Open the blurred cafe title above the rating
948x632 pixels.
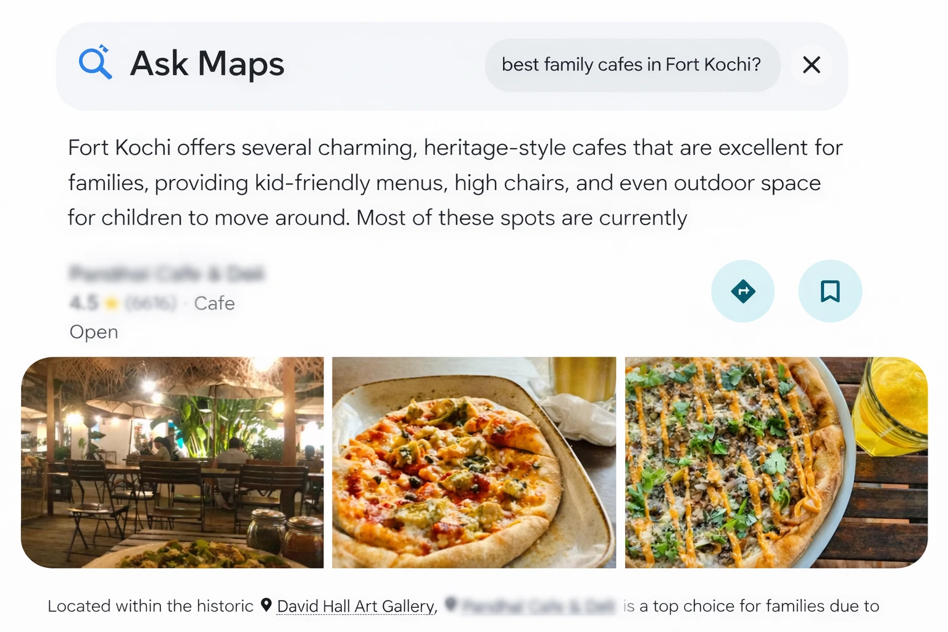click(167, 273)
